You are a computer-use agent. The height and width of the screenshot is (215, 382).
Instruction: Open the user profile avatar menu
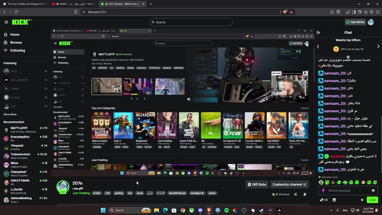coord(371,22)
